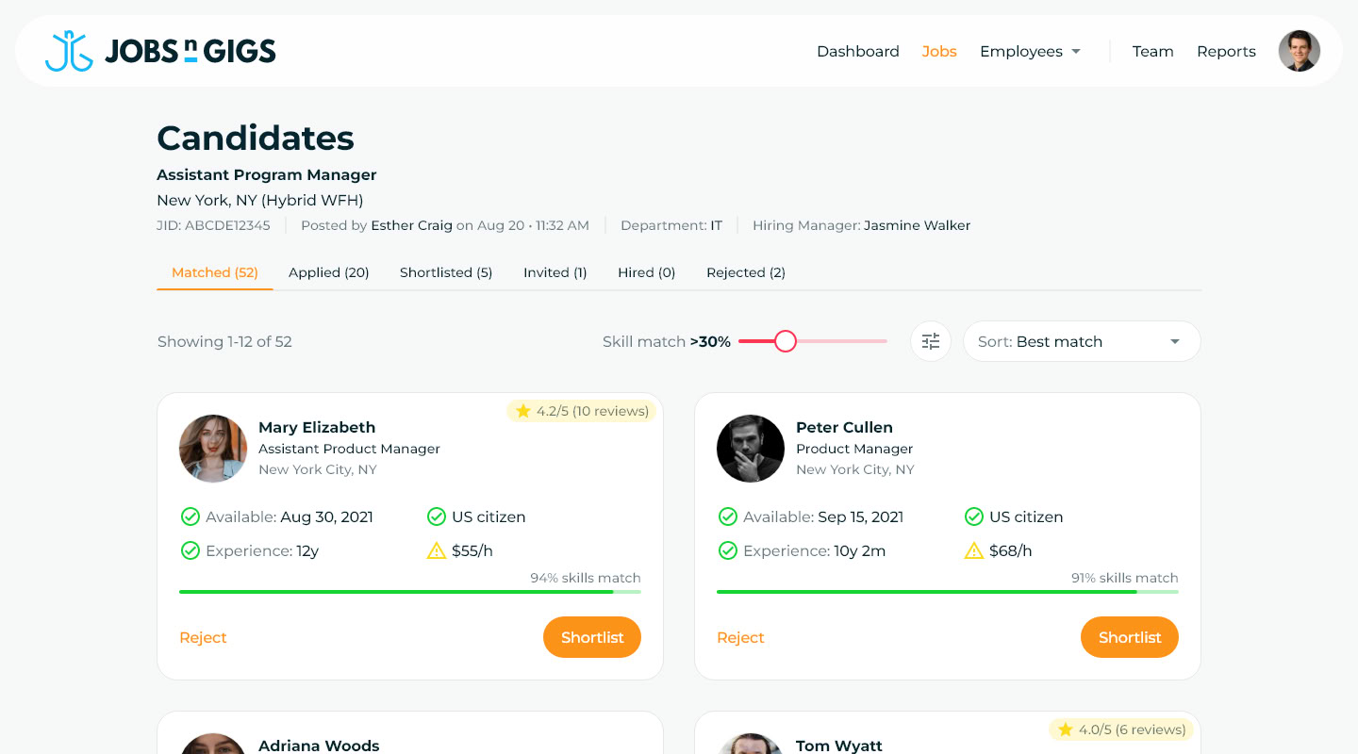Click the Available: Aug 30, 2021 text

point(290,516)
